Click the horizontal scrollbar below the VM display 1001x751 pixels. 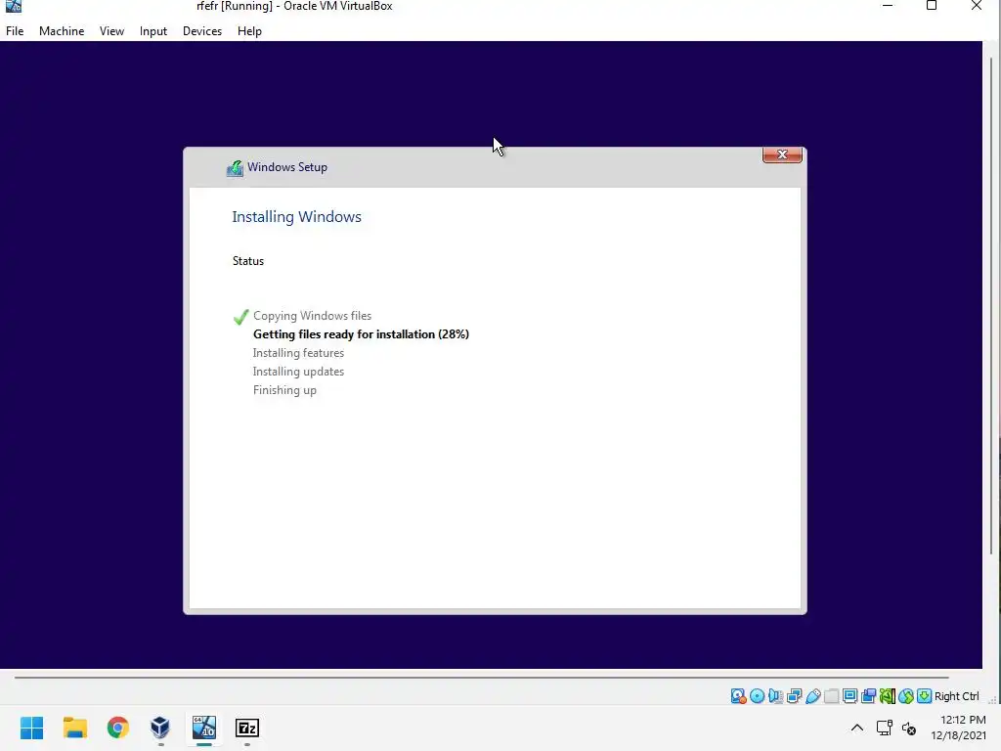pyautogui.click(x=481, y=677)
